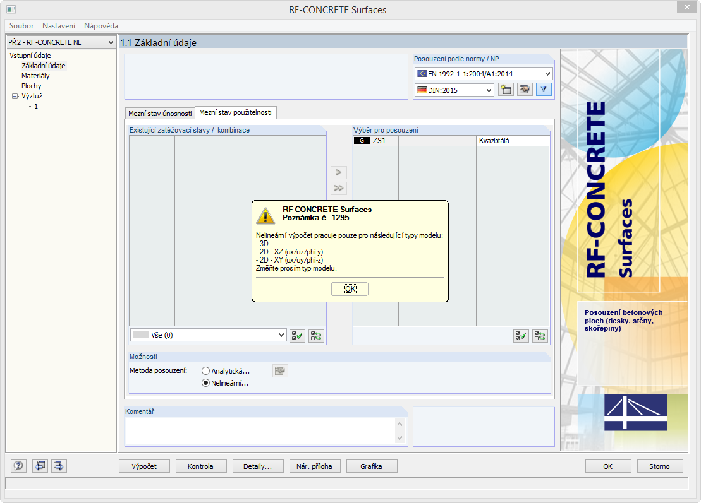Click the Komentář scrollbar up arrow
701x503 pixels.
(399, 424)
